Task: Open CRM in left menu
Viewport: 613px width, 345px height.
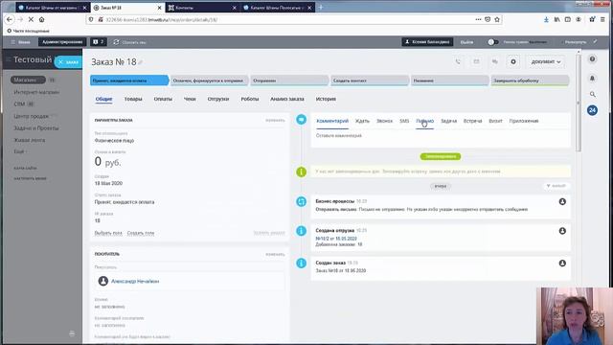Action: pyautogui.click(x=19, y=104)
